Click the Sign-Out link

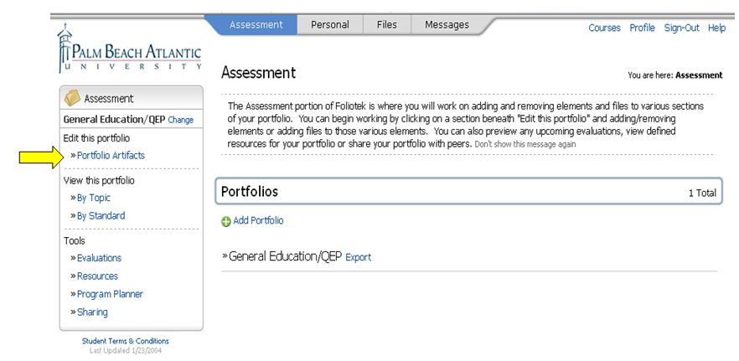[681, 28]
